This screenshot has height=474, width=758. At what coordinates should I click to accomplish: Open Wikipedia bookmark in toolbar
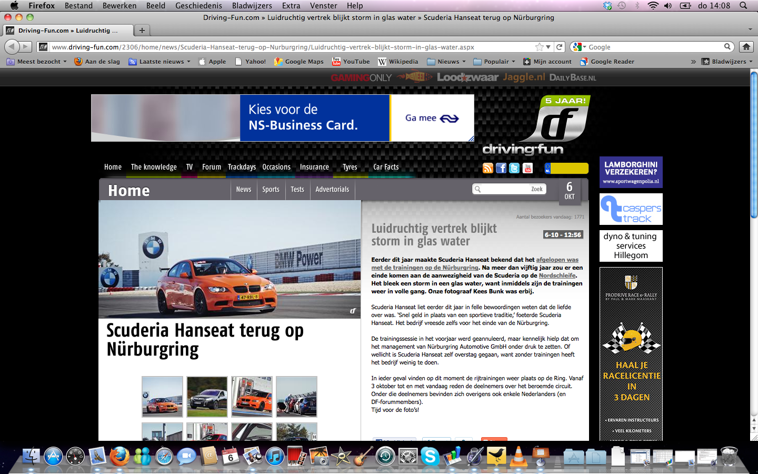point(398,62)
